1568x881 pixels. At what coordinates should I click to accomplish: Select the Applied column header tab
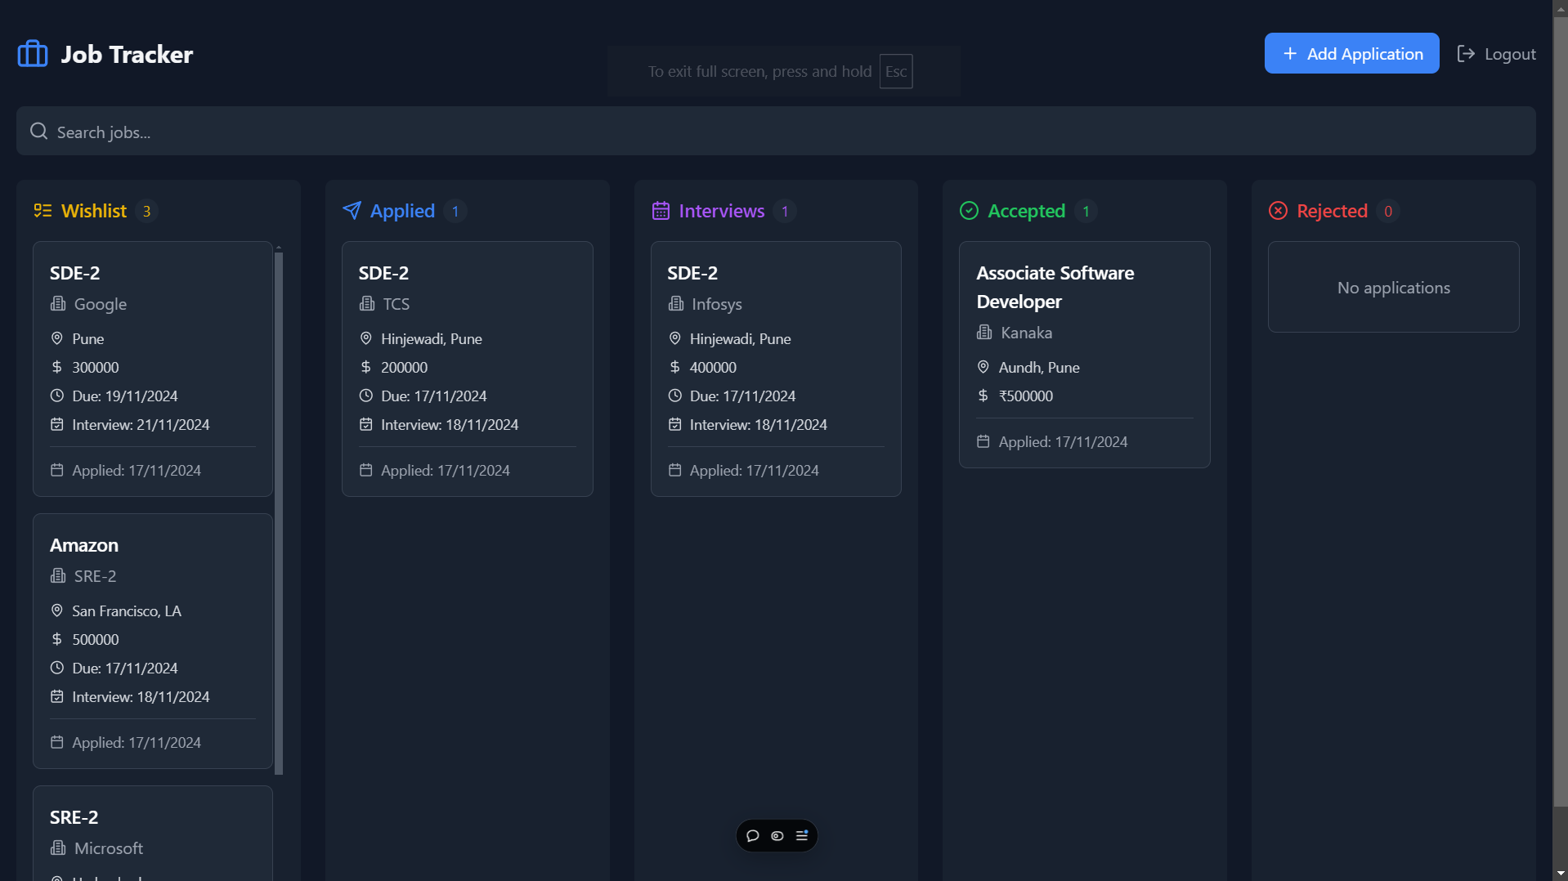click(x=401, y=210)
